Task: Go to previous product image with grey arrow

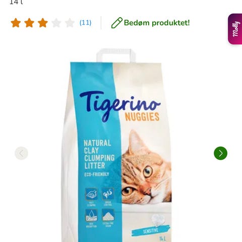Action: (x=21, y=153)
